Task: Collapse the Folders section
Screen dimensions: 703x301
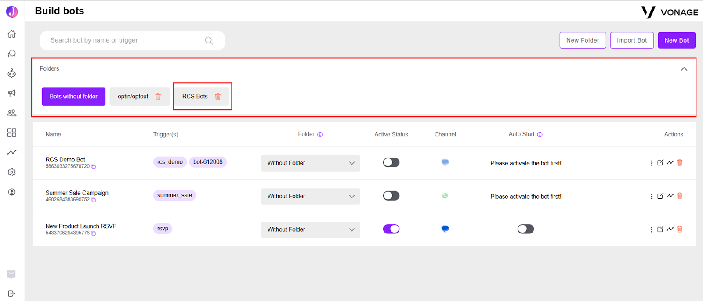Action: click(684, 69)
